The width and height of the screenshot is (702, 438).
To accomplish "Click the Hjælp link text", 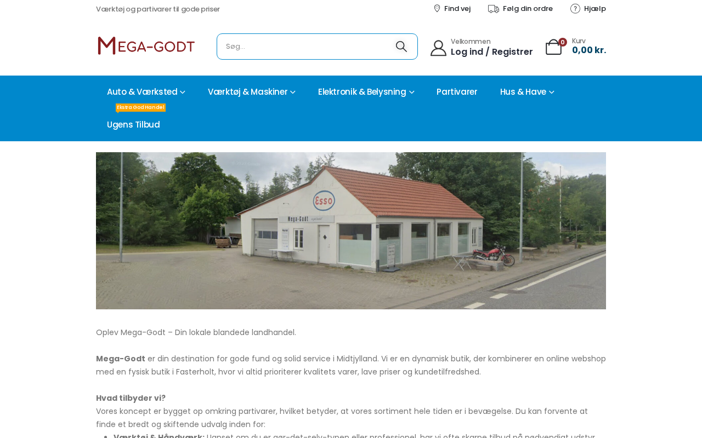I will [x=595, y=9].
